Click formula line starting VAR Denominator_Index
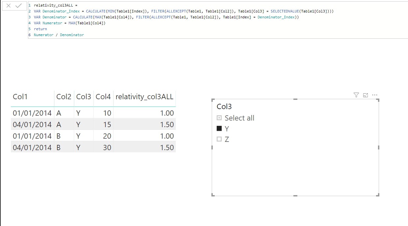408x226 pixels. click(183, 11)
